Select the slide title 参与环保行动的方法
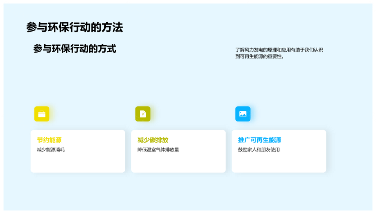 (74, 27)
